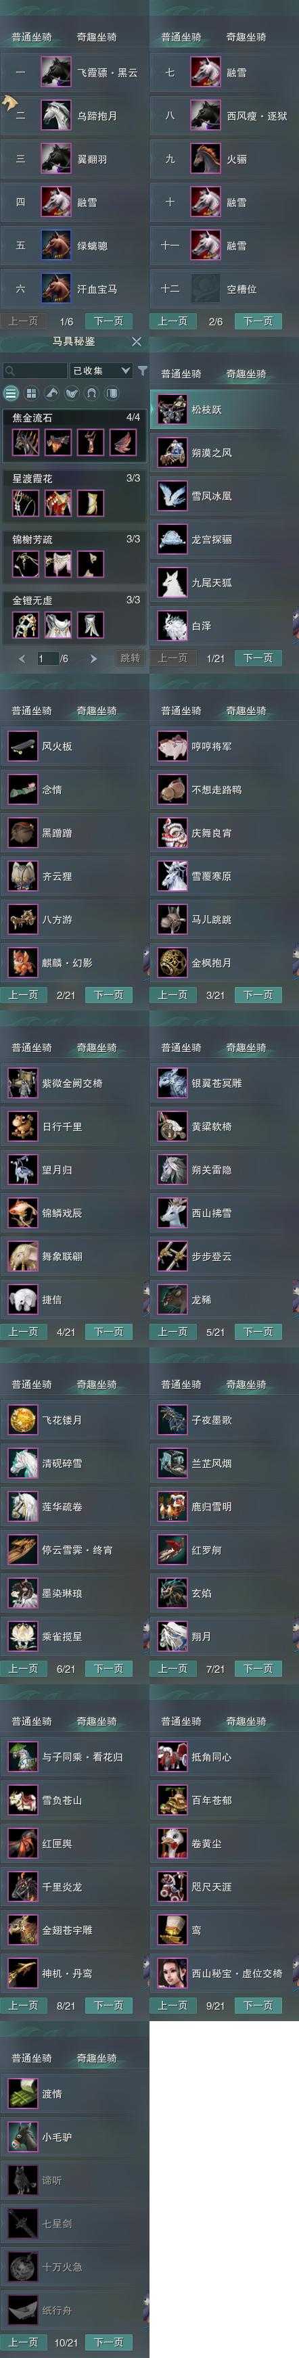This screenshot has height=2358, width=299.
Task: Click 下一页 beside page 1/6
Action: pyautogui.click(x=109, y=321)
